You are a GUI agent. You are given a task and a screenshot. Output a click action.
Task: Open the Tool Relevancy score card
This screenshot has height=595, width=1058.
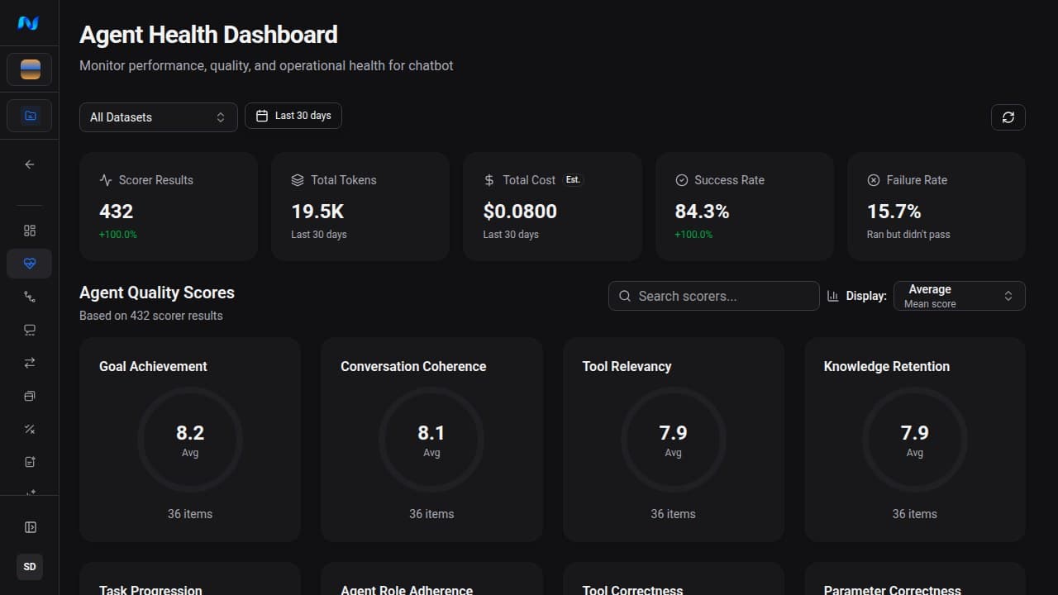pyautogui.click(x=674, y=440)
